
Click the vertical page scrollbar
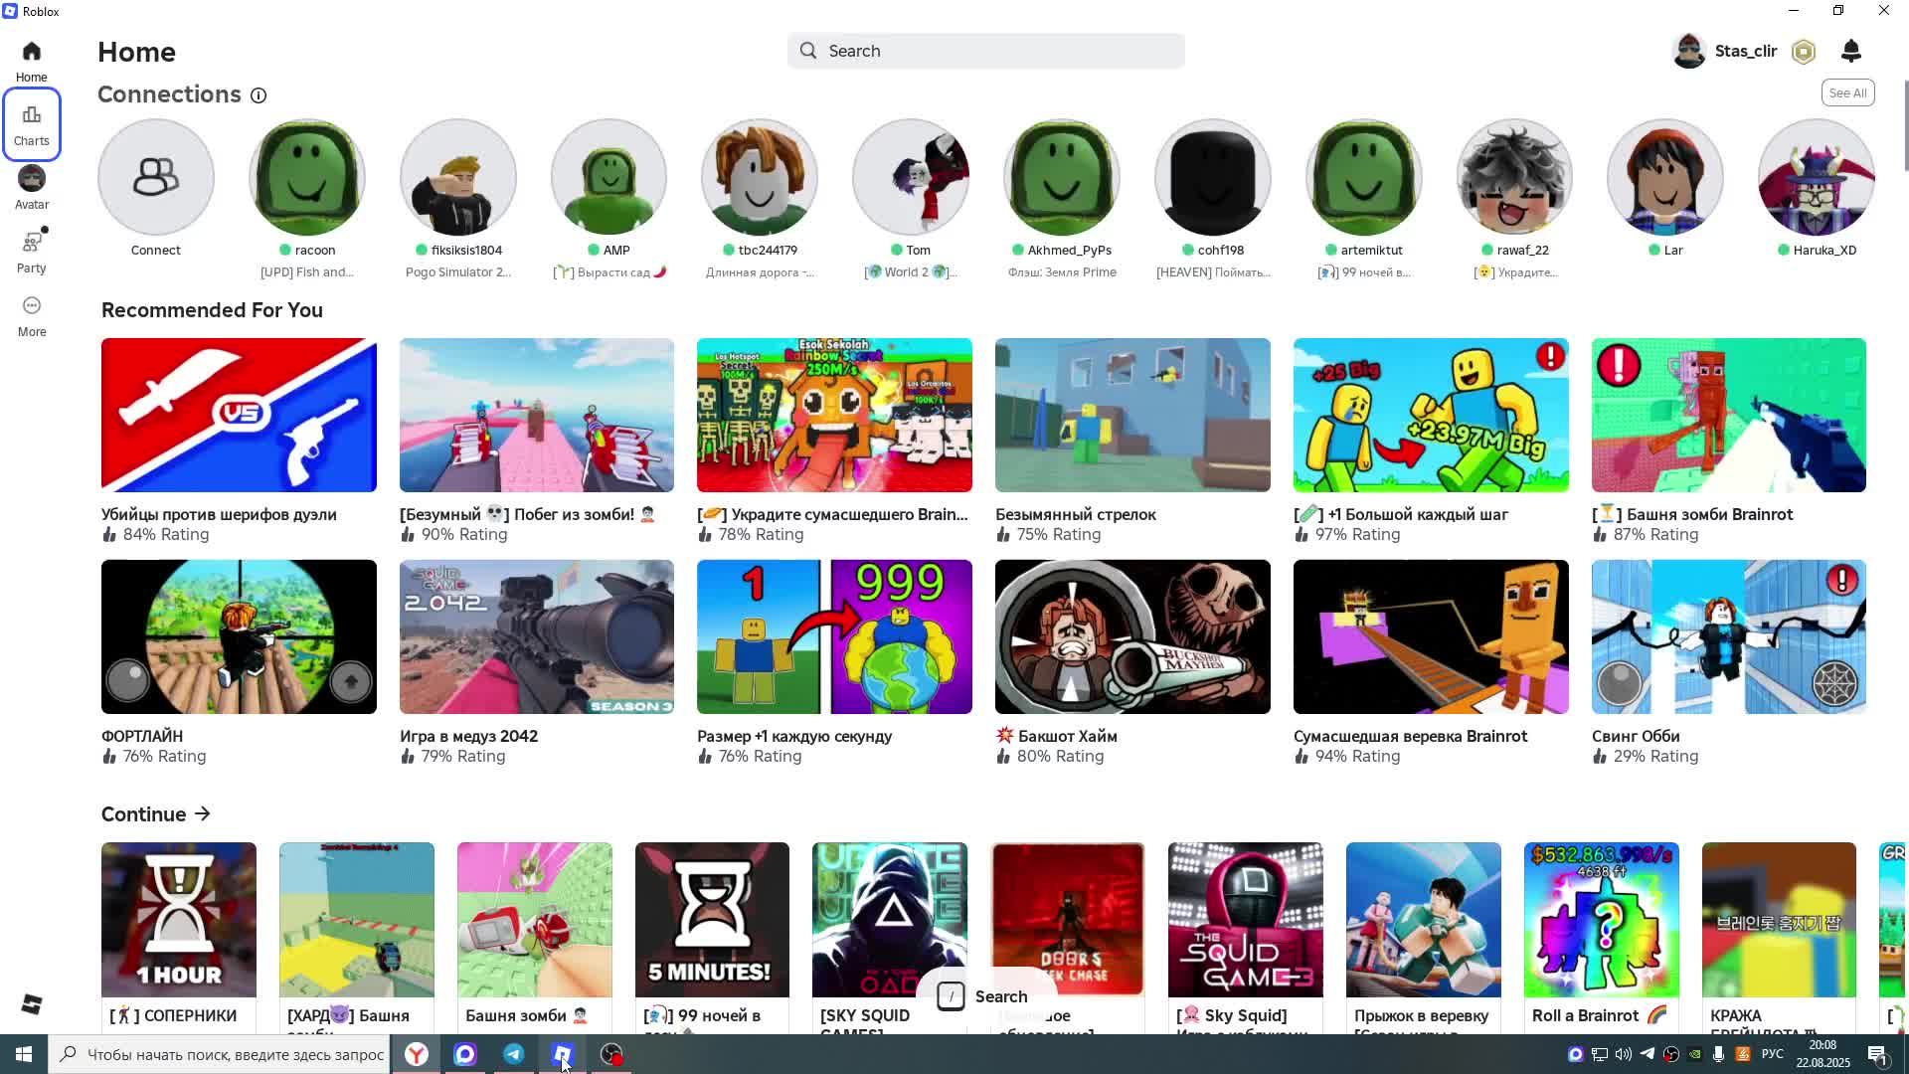pyautogui.click(x=1905, y=125)
